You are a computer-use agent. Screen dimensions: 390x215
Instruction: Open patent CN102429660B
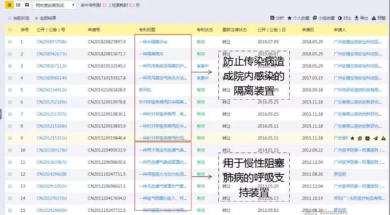pos(52,174)
